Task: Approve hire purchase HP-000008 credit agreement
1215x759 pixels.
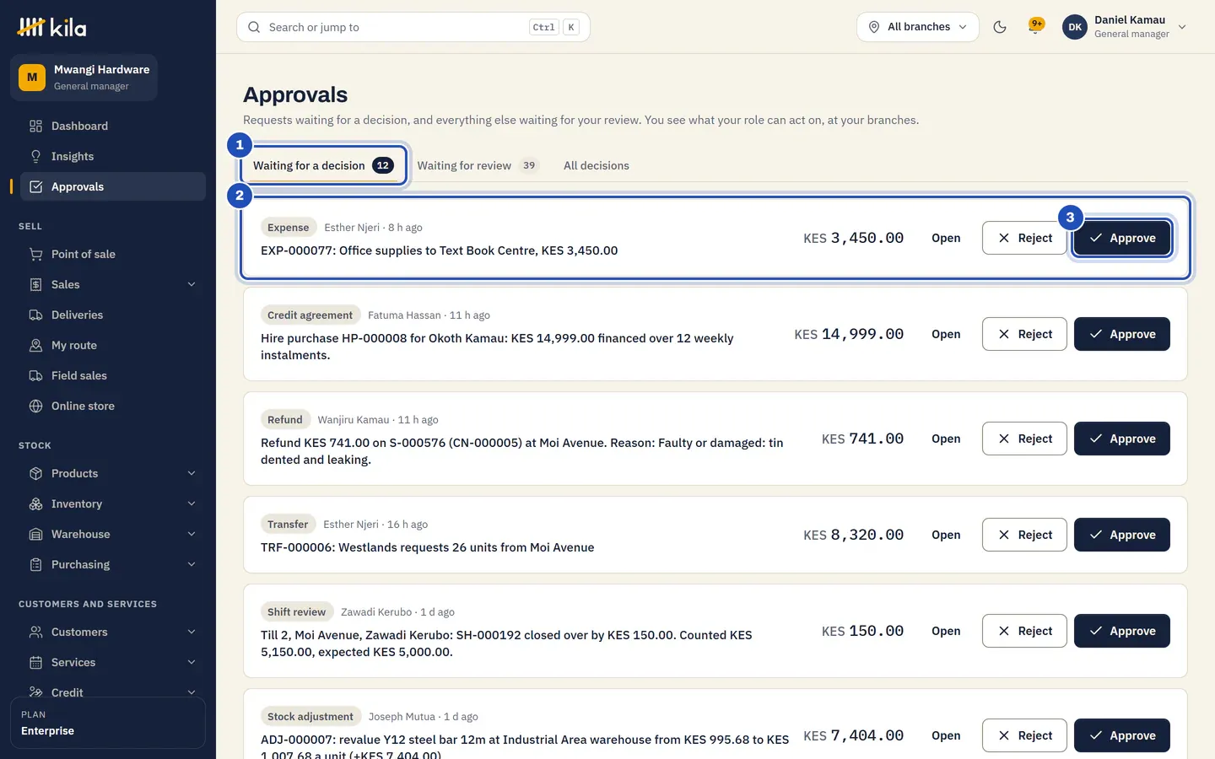Action: point(1122,334)
